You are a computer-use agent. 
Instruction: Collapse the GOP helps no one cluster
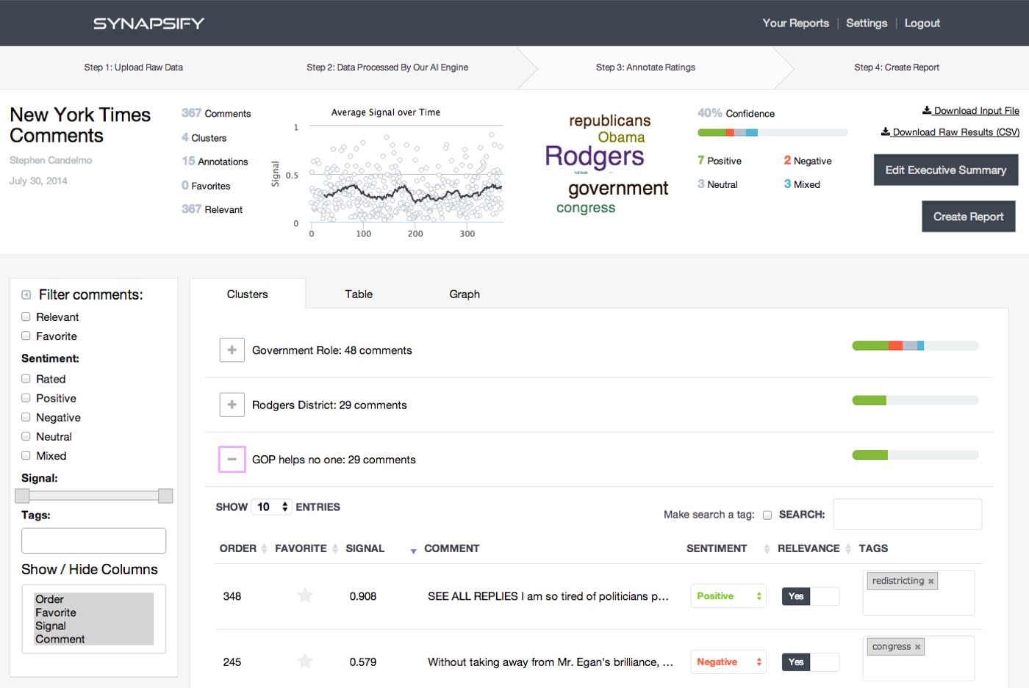point(232,459)
